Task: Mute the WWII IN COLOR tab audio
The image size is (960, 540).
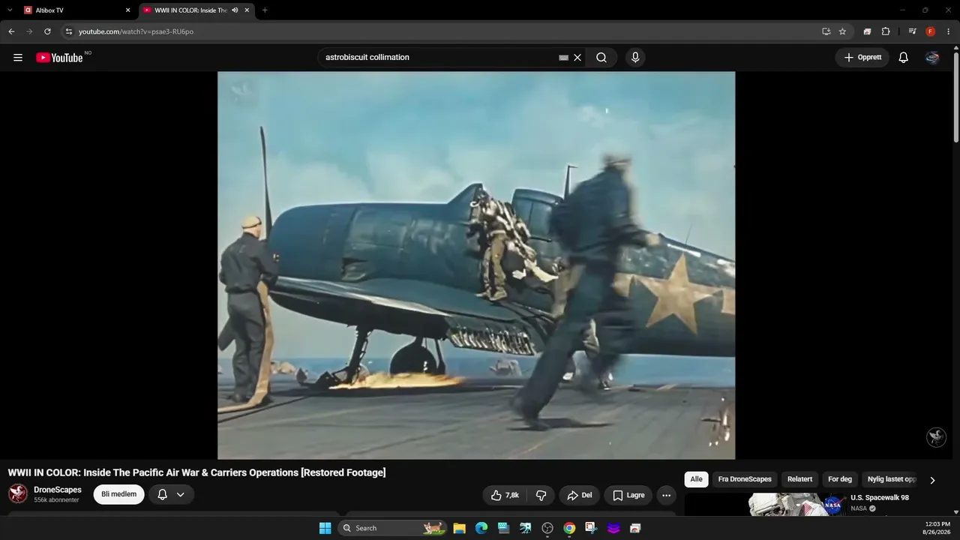Action: [235, 10]
